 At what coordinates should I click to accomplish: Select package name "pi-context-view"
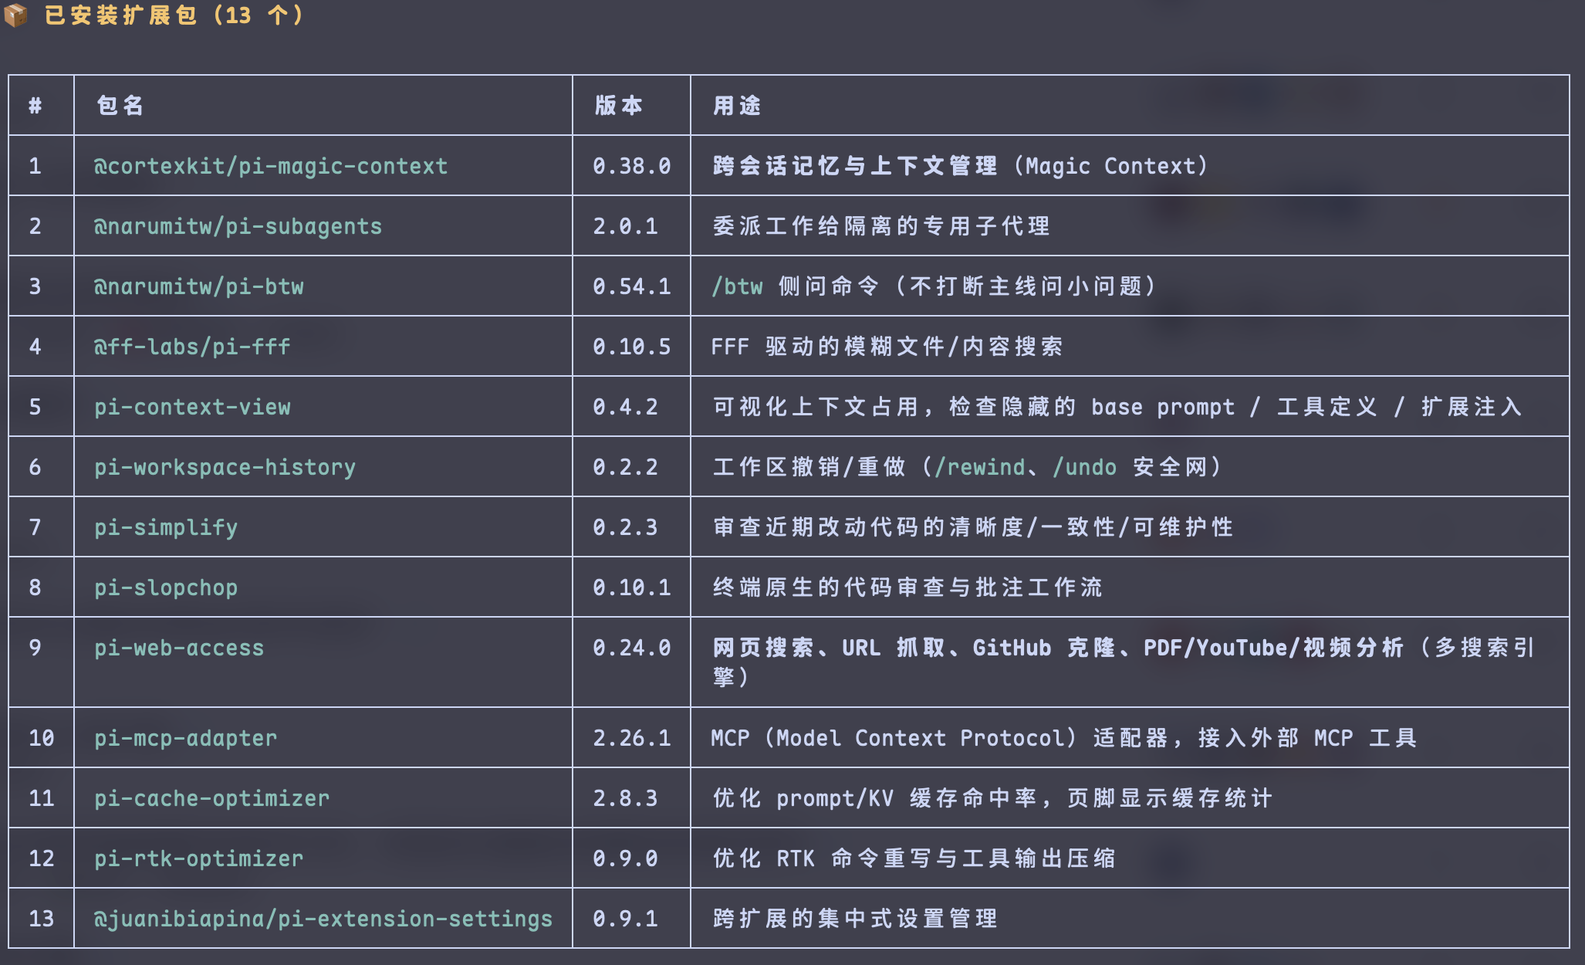coord(192,407)
